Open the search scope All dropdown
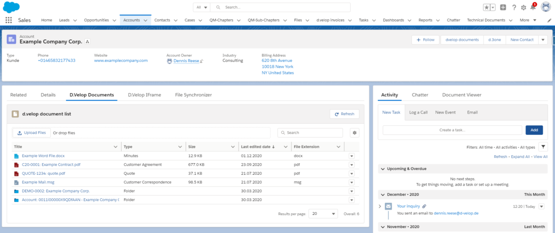This screenshot has width=555, height=233. 202,7
